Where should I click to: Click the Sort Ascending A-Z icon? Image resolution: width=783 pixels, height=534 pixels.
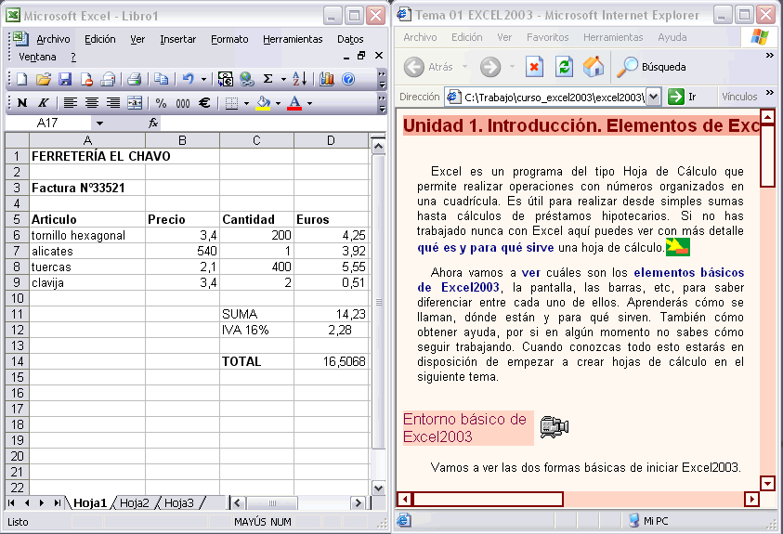[298, 80]
